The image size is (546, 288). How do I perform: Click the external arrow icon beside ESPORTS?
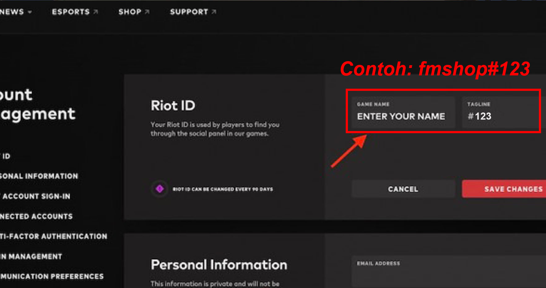96,12
